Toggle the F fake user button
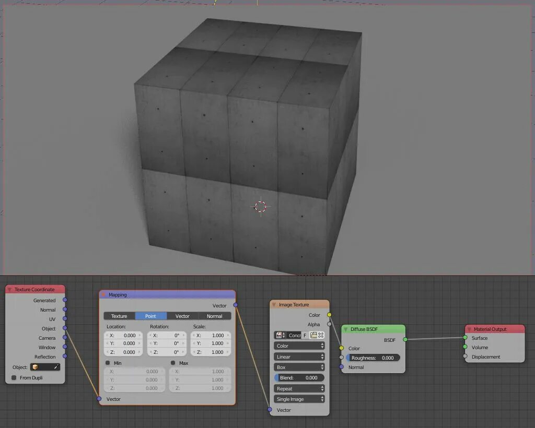Viewport: 535px width, 428px height. (x=305, y=335)
